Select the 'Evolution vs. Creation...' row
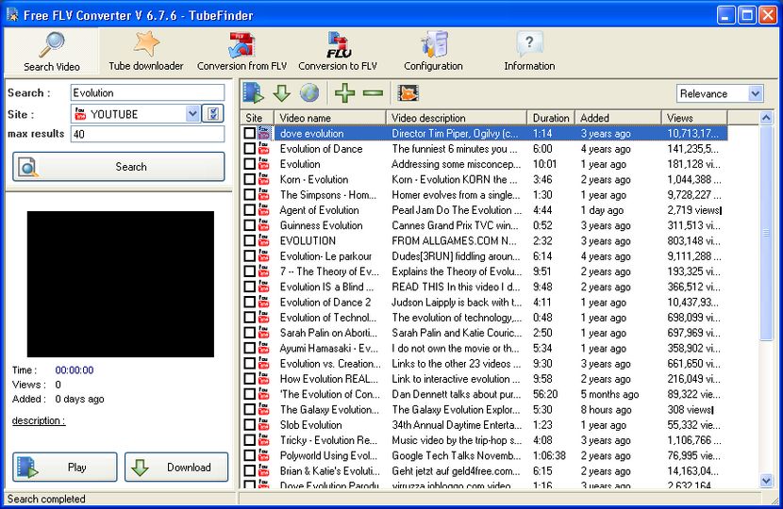 pos(483,363)
